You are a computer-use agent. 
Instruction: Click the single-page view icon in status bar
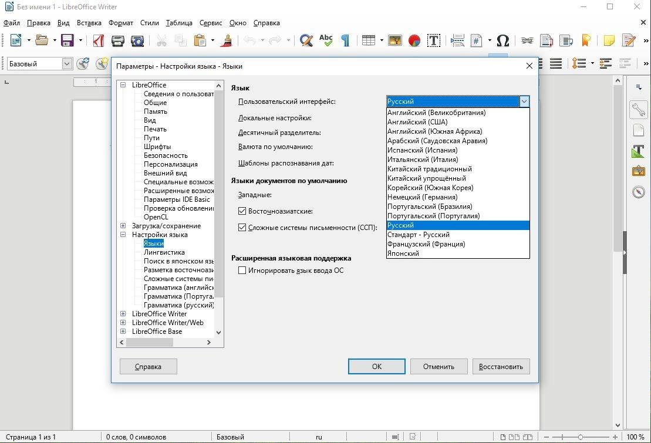503,437
